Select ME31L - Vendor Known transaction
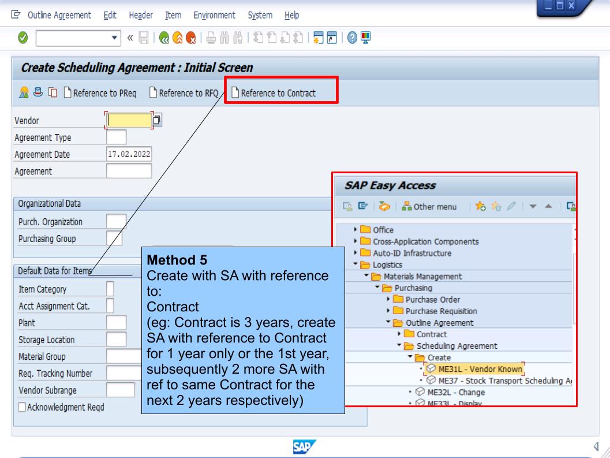This screenshot has width=610, height=458. (474, 369)
